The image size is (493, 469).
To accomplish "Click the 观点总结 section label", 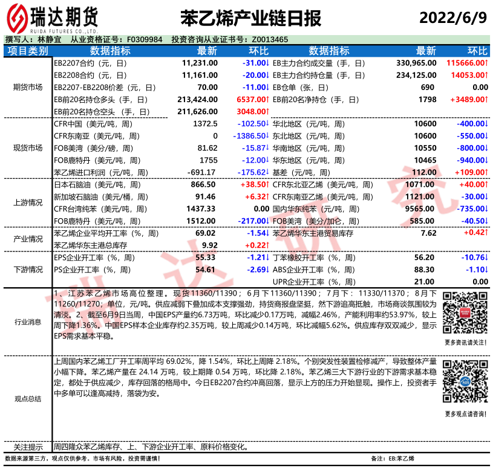I will coord(27,399).
